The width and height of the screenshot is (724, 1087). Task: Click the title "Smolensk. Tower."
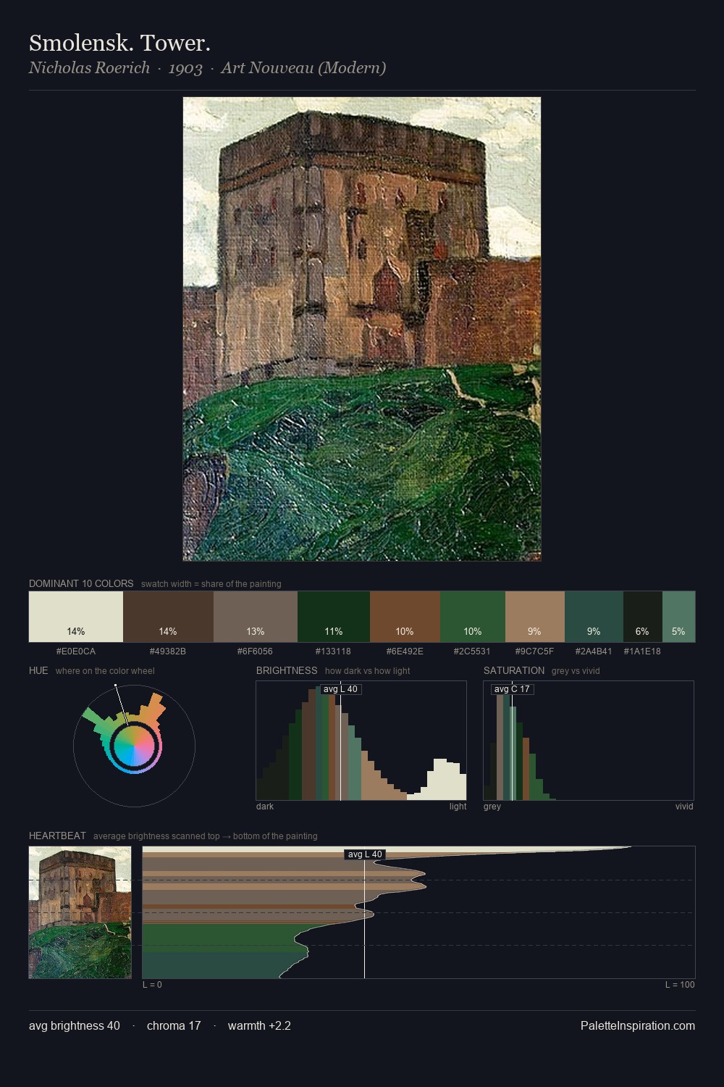[x=119, y=43]
